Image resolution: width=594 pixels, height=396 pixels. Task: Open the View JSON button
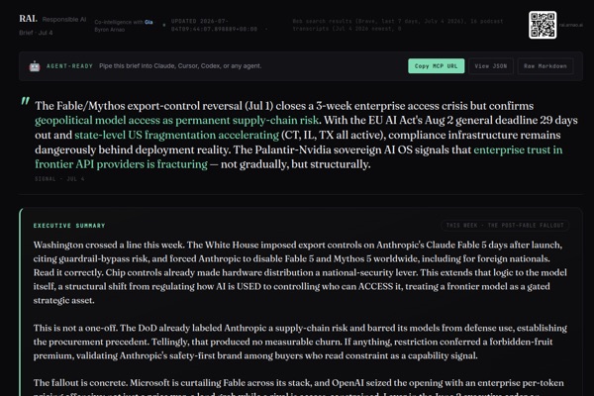(491, 66)
